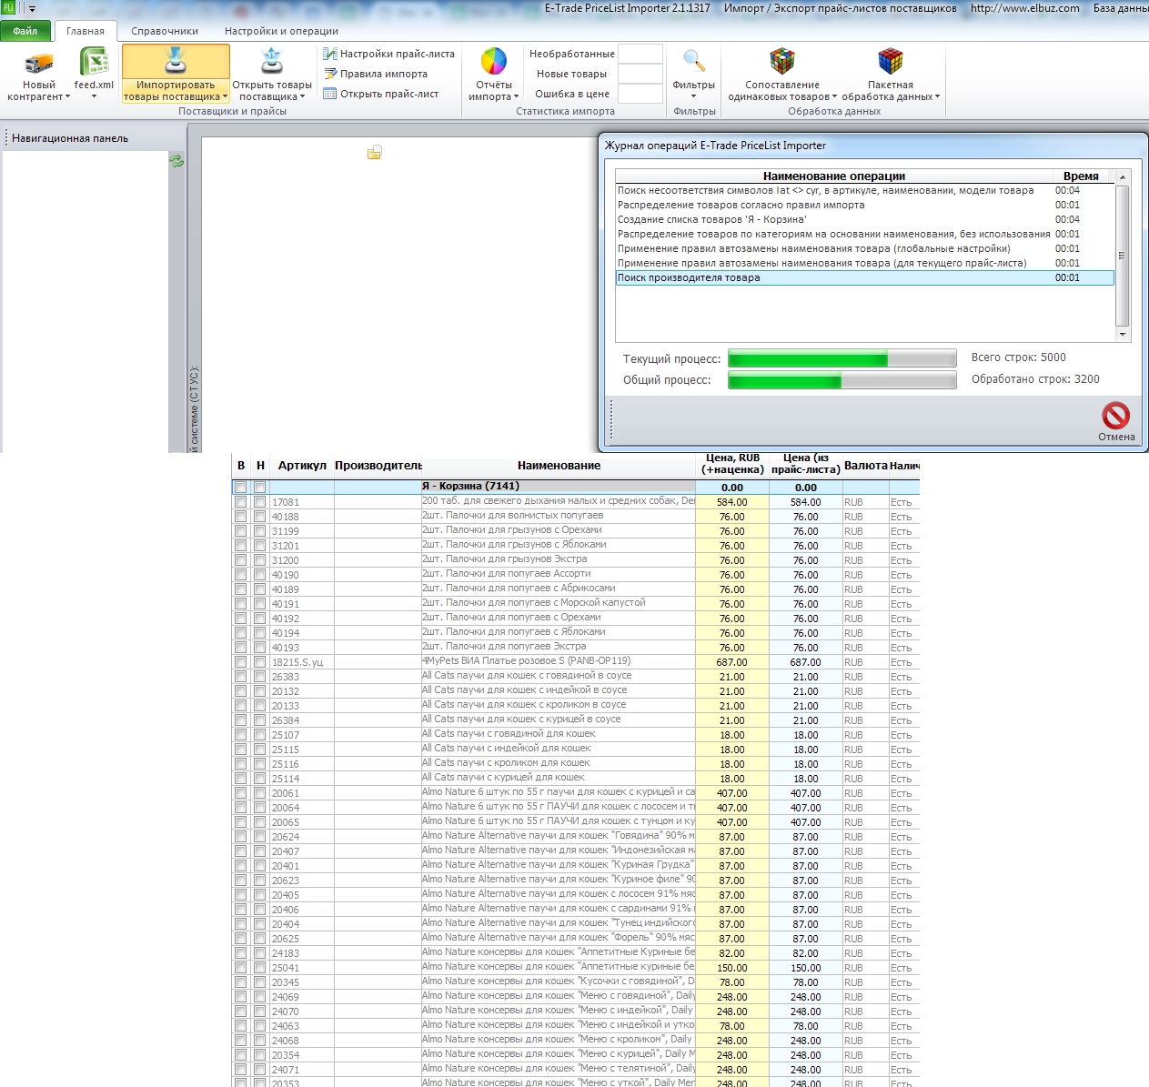Expand Фильтры dropdown arrow
Image resolution: width=1149 pixels, height=1087 pixels.
[693, 96]
